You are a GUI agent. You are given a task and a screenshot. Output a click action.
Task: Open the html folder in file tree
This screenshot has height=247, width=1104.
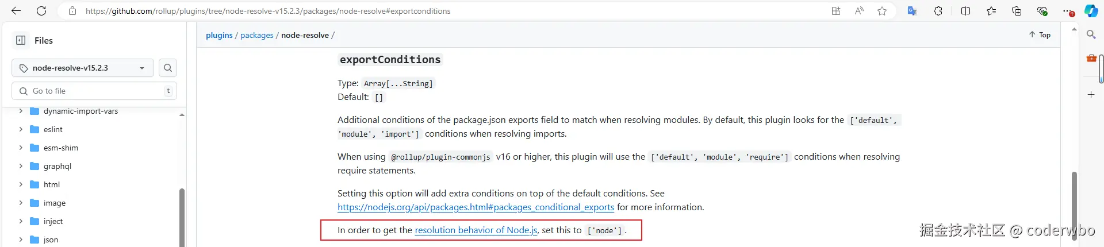click(x=52, y=184)
